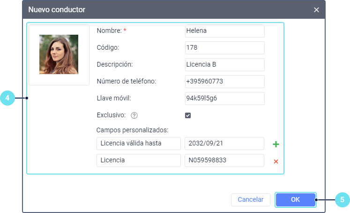Click the Cancelar button

[x=251, y=199]
